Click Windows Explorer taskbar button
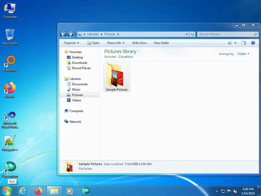Screen dimensions: 261x196 [x=54, y=191]
